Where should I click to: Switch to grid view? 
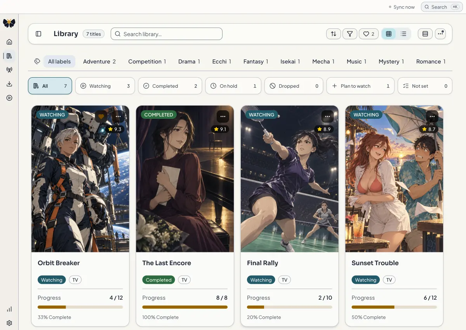tap(389, 34)
